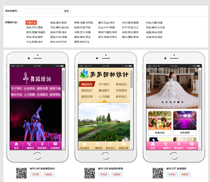Screen dimensions: 210x182
Task: Tap one-key dial icon in dance phone footer
Action: 29,144
